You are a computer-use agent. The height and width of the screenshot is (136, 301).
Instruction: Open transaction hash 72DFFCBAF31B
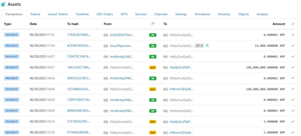(x=79, y=100)
